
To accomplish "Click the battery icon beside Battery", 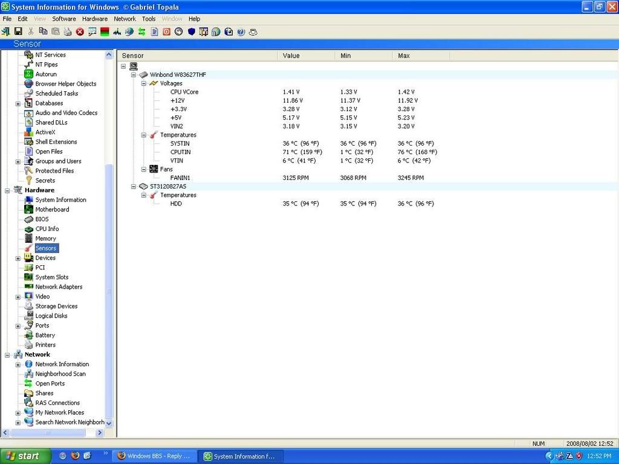I will [28, 335].
